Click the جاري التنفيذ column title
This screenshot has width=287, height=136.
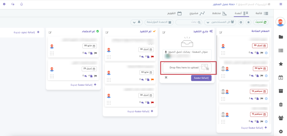201,31
